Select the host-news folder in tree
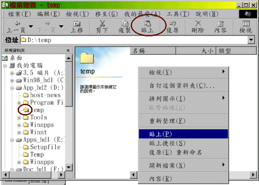This screenshot has height=185, width=259. click(46, 95)
